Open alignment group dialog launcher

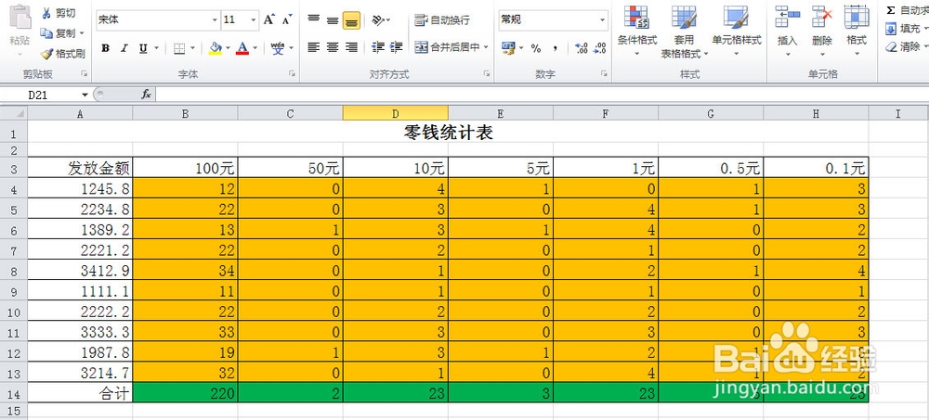point(487,74)
